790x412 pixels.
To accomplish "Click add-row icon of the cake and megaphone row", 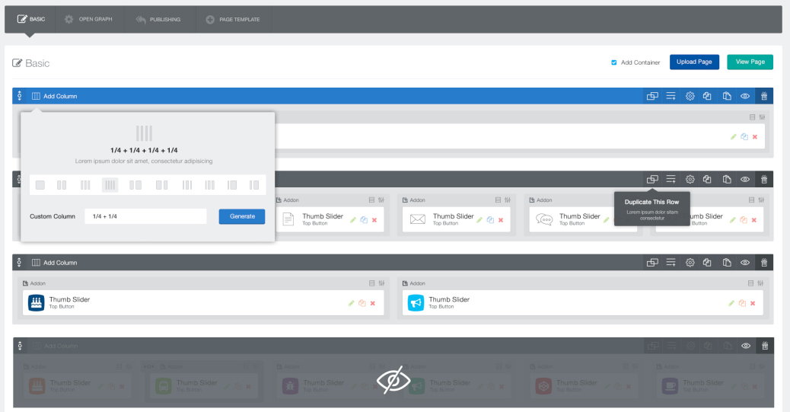I will tap(671, 262).
